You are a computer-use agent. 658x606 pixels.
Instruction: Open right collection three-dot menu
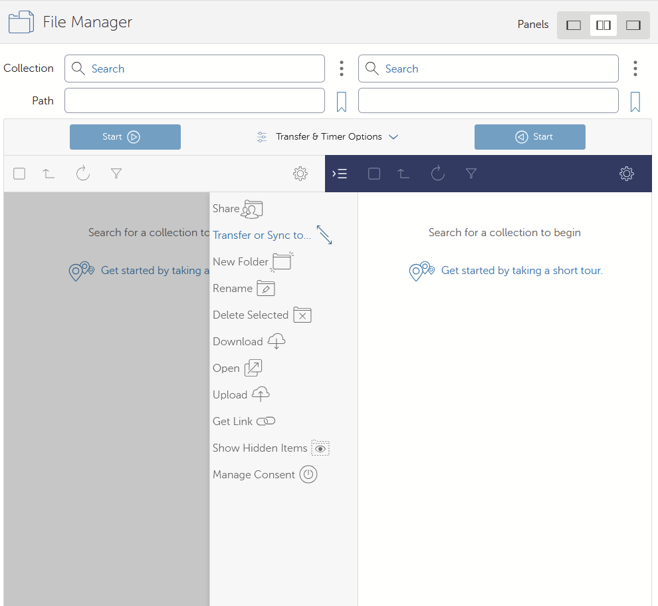[635, 69]
